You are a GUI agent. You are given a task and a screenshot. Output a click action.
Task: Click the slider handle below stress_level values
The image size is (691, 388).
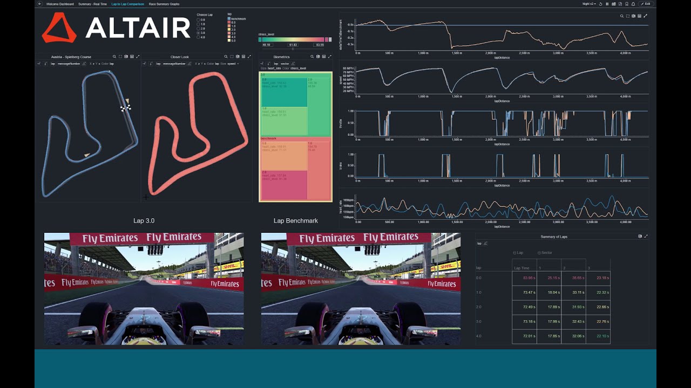(293, 48)
